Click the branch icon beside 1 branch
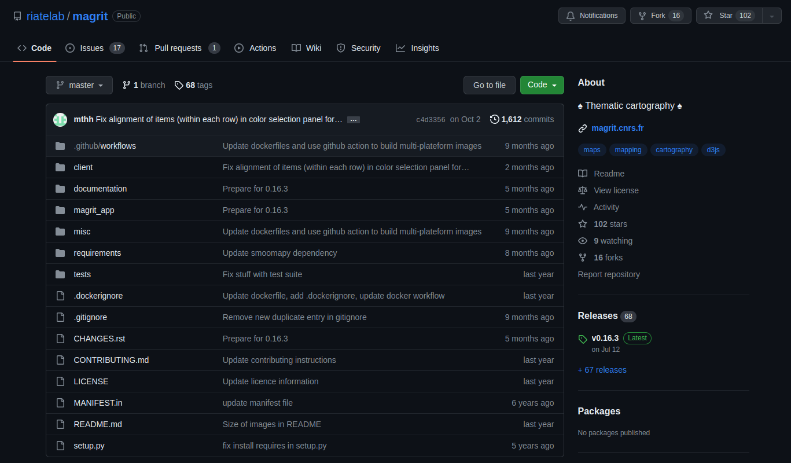Screen dimensions: 791x463 tap(127, 85)
